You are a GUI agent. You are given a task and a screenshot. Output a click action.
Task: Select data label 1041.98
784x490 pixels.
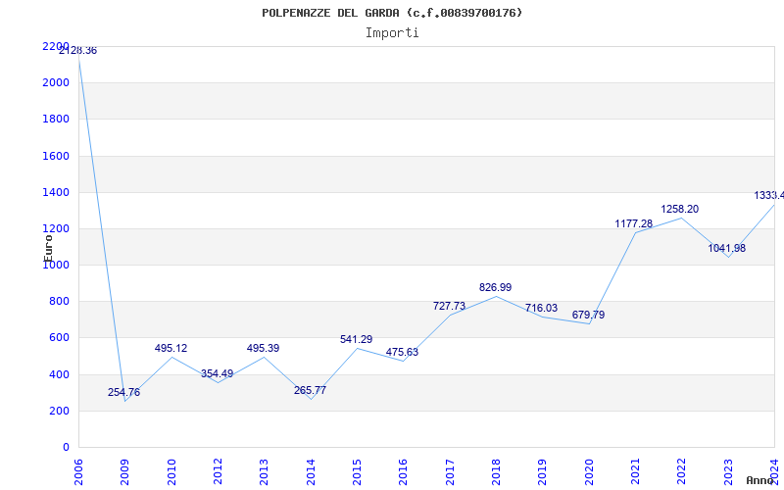[727, 249]
